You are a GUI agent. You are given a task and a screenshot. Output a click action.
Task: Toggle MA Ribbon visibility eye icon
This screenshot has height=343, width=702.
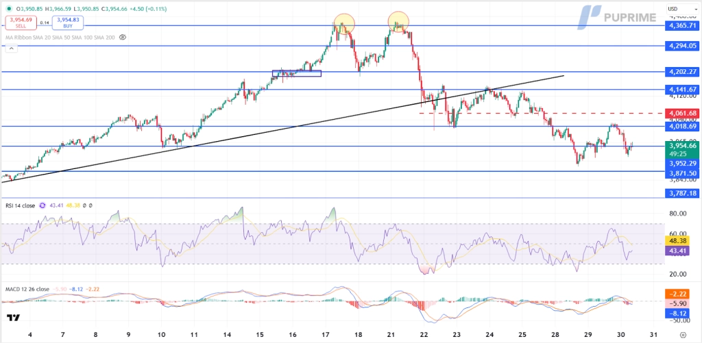(x=123, y=37)
